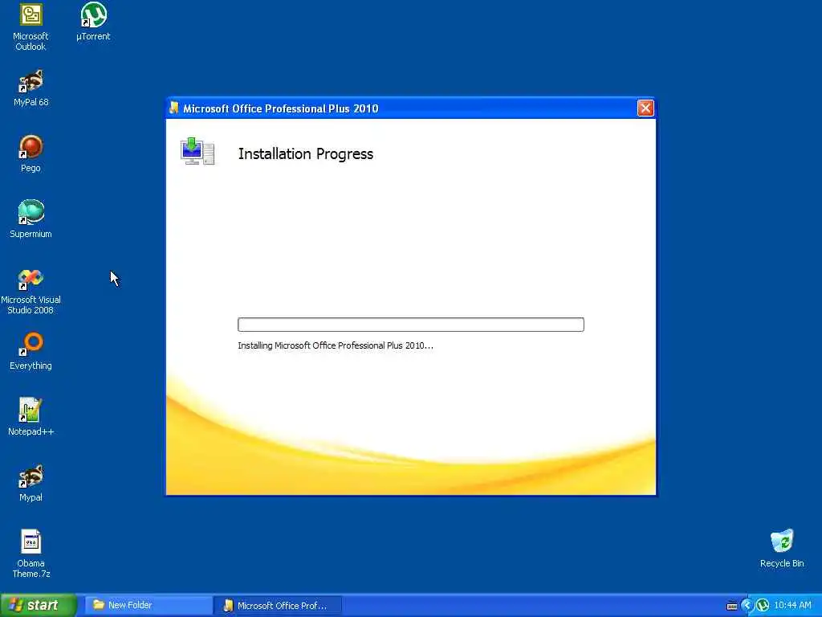822x617 pixels.
Task: Activate Microsoft Office Prof... taskbar button
Action: coord(279,606)
